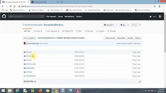Click the commit message in Tomcat row
The height and width of the screenshot is (93, 166).
point(79,72)
